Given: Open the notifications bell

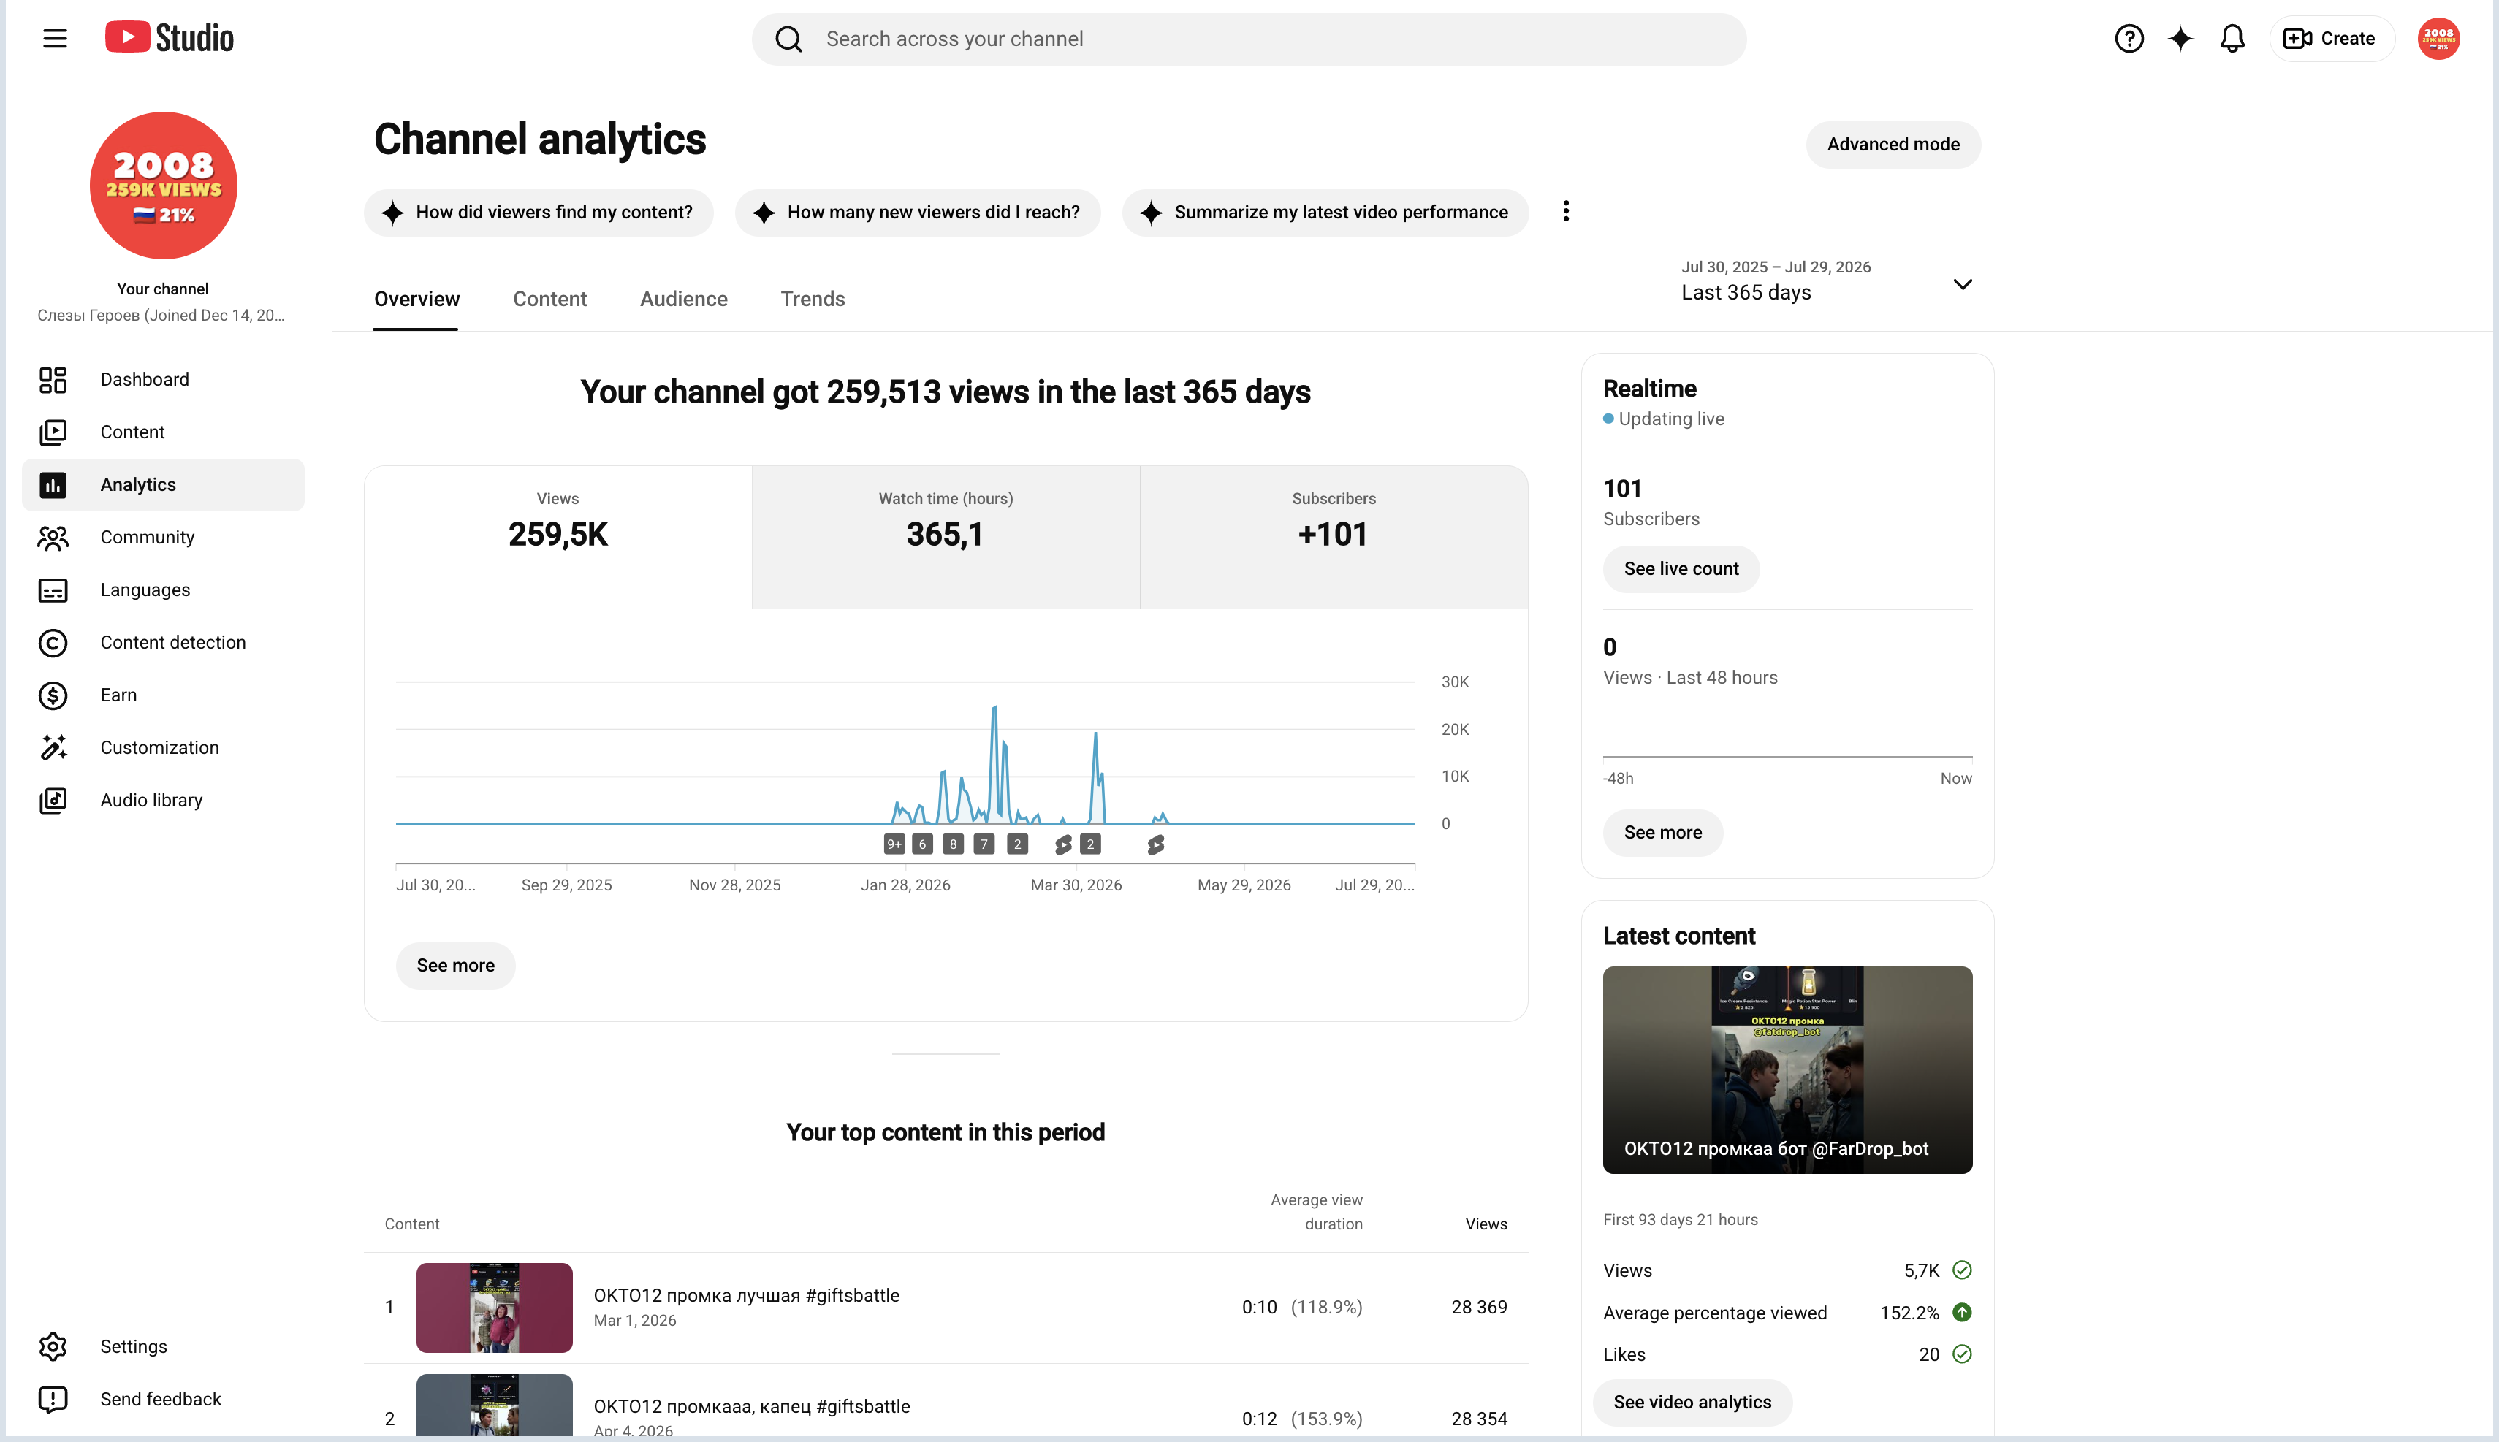Looking at the screenshot, I should click(x=2232, y=39).
